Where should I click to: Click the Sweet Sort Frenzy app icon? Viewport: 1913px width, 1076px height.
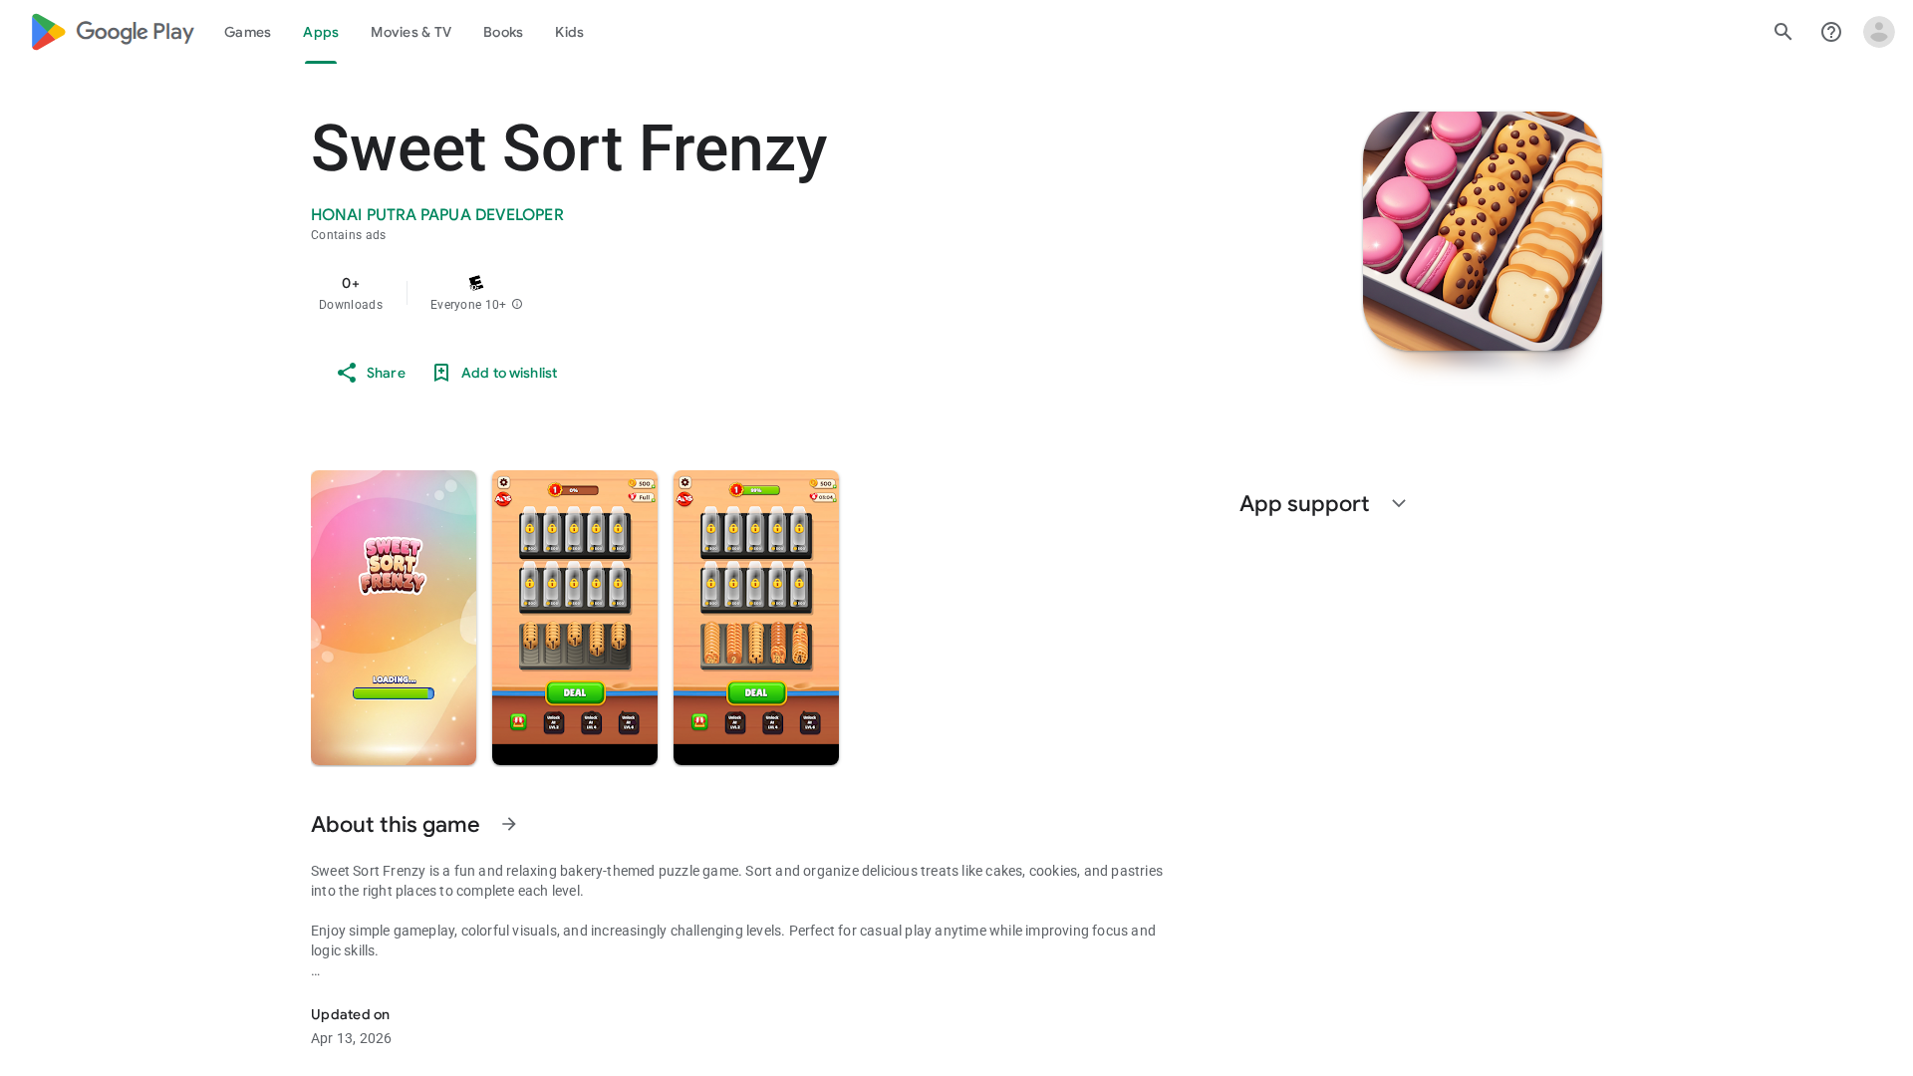pos(1482,231)
